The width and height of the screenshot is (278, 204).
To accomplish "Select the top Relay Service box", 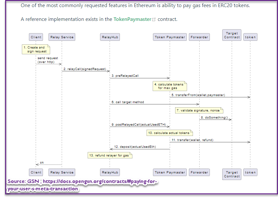I will tap(62, 37).
